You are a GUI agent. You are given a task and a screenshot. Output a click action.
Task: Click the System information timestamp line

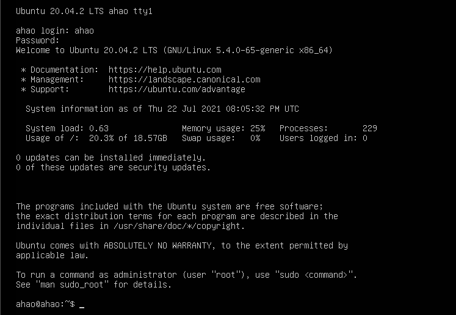point(162,109)
